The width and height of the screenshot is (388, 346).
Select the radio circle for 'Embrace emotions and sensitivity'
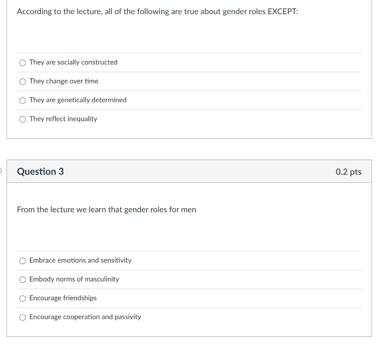22,261
